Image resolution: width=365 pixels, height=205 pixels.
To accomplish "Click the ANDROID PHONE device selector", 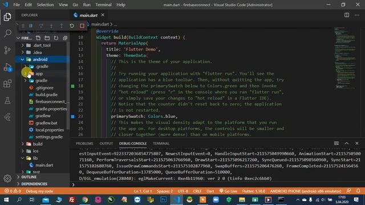I will tap(306, 191).
